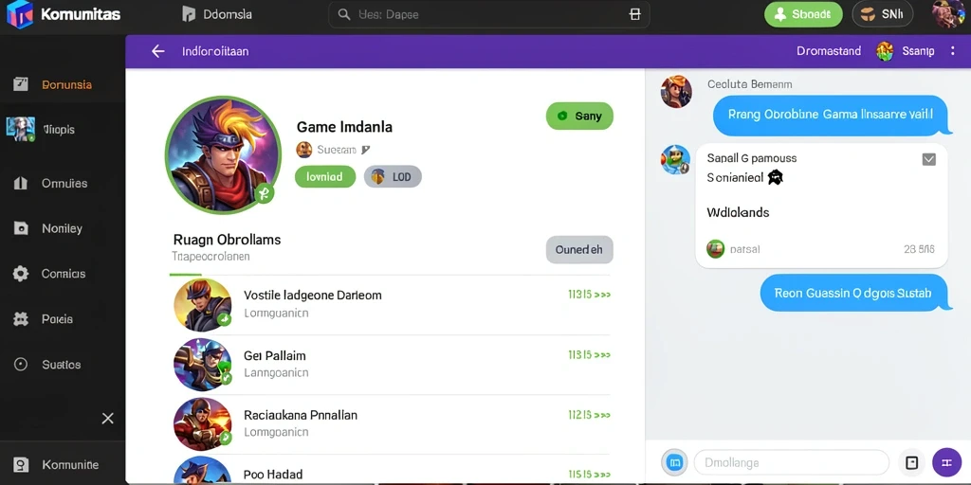Click the green Sany button
The height and width of the screenshot is (485, 971).
(579, 116)
